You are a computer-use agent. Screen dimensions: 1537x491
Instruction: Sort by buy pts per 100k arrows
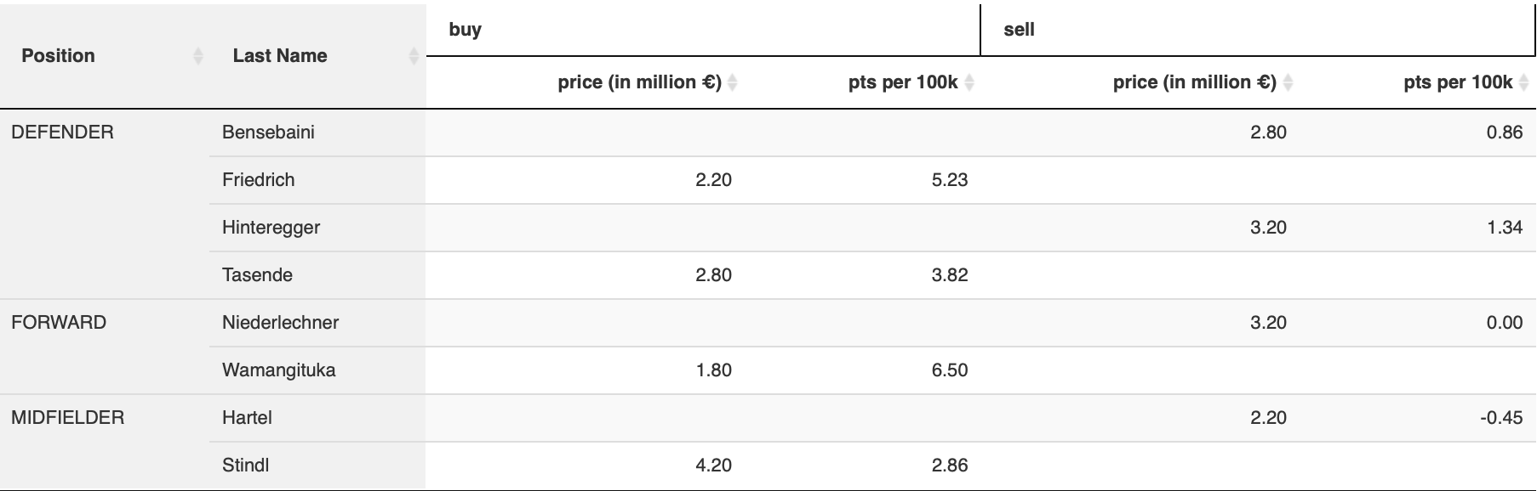click(x=969, y=82)
